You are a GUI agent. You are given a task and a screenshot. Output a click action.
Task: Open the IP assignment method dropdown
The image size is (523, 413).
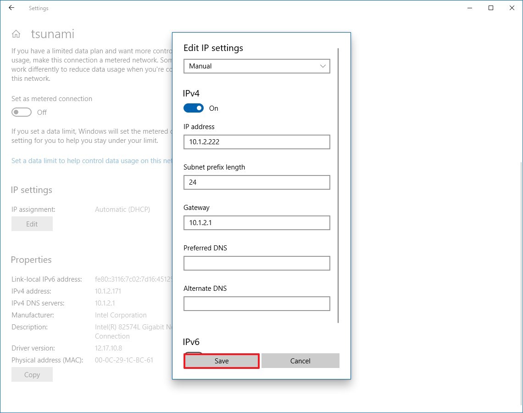[x=256, y=66]
